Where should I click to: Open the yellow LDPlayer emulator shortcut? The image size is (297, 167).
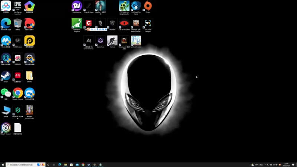click(29, 42)
